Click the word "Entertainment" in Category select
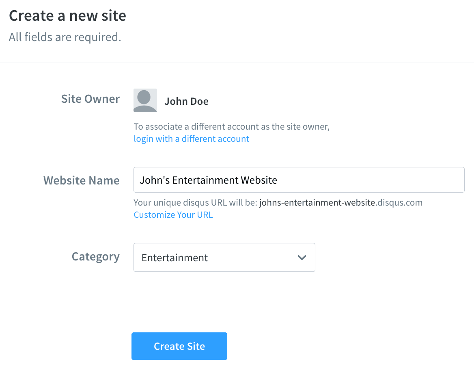Screen dimensions: 474x373 [x=175, y=258]
